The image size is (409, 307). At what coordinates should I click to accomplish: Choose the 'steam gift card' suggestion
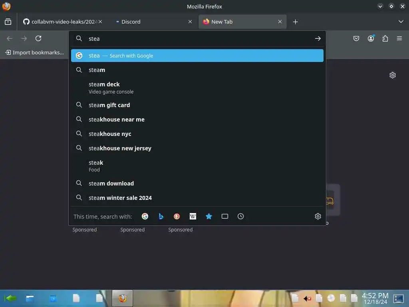pyautogui.click(x=197, y=105)
